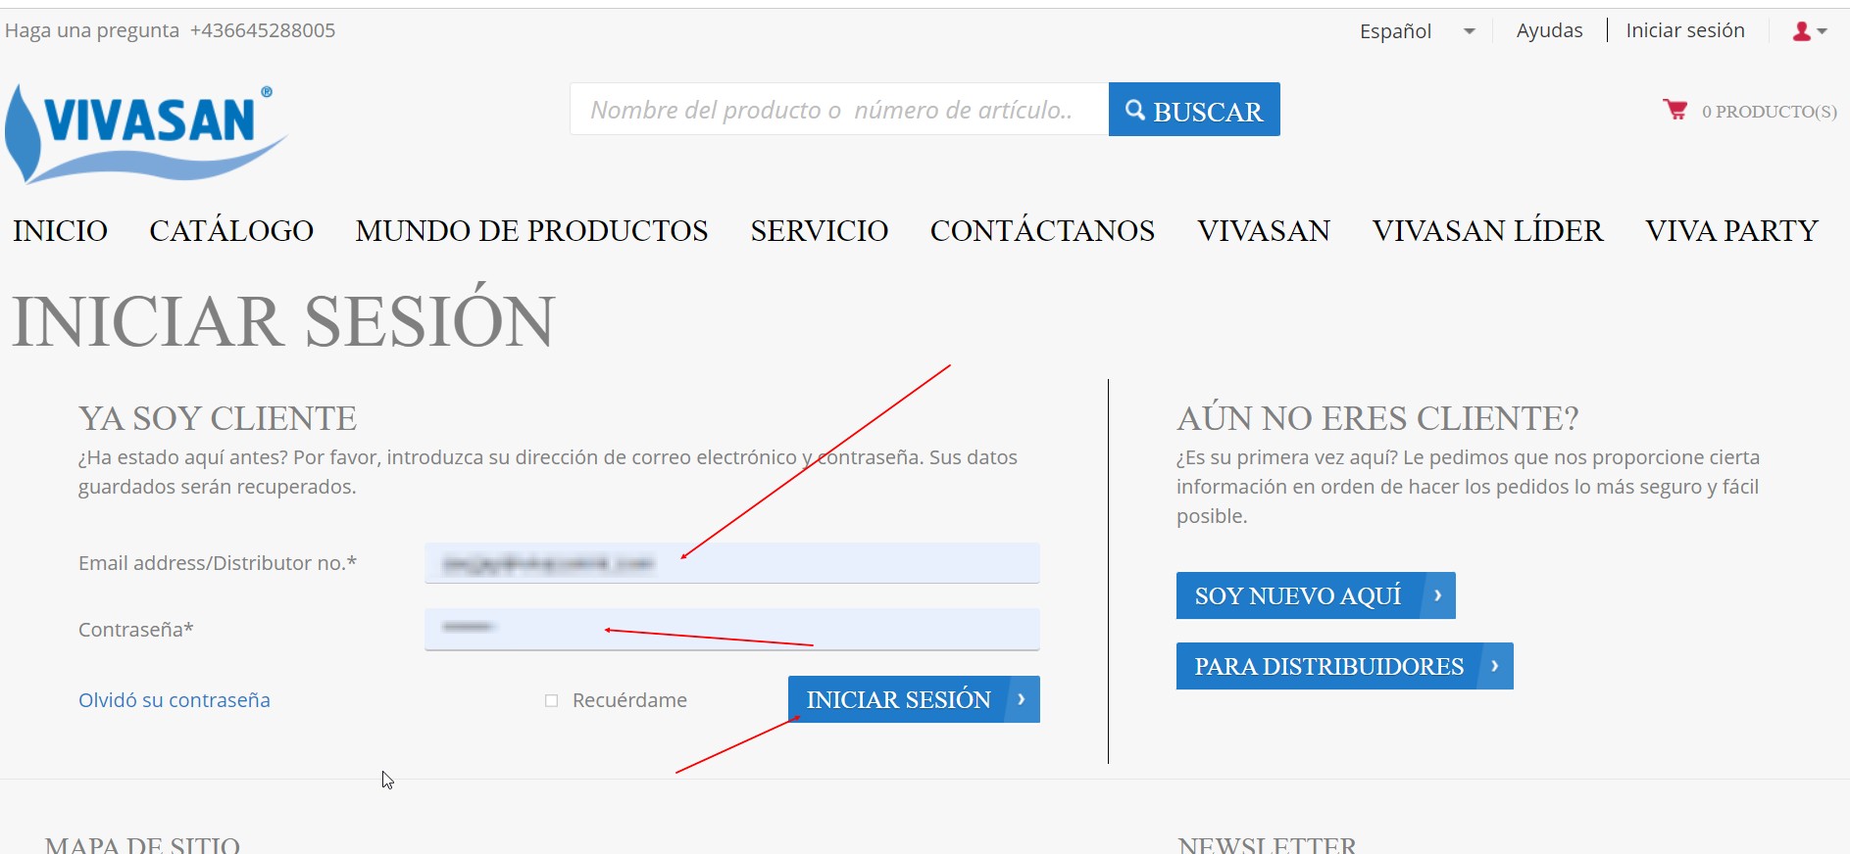This screenshot has height=854, width=1850.
Task: Open MUNDO DE PRODUCTOS menu
Action: click(x=531, y=230)
